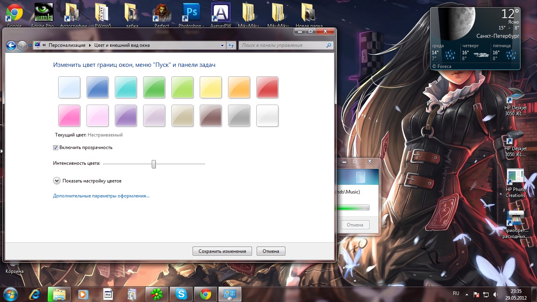Click the control panel search field
The width and height of the screenshot is (537, 302).
(283, 45)
